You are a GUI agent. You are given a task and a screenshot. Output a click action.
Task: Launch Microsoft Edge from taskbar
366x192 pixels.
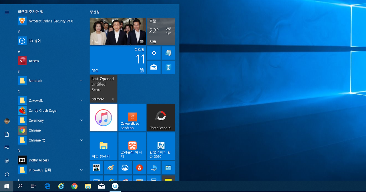coord(47,186)
